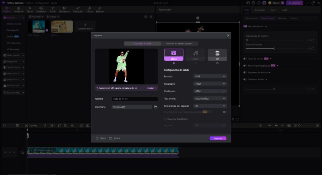The image size is (322, 175).
Task: Select the Audio export type icon
Action: (196, 55)
